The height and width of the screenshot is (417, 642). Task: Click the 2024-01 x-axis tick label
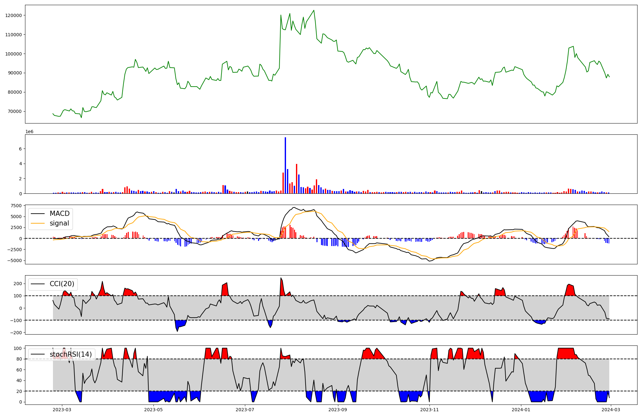(x=521, y=410)
